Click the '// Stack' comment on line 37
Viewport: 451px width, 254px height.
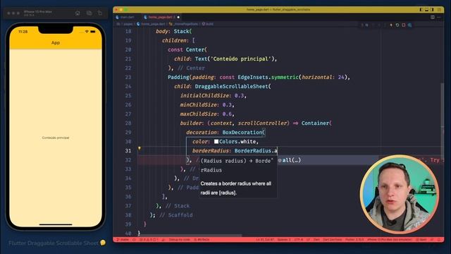click(178, 206)
